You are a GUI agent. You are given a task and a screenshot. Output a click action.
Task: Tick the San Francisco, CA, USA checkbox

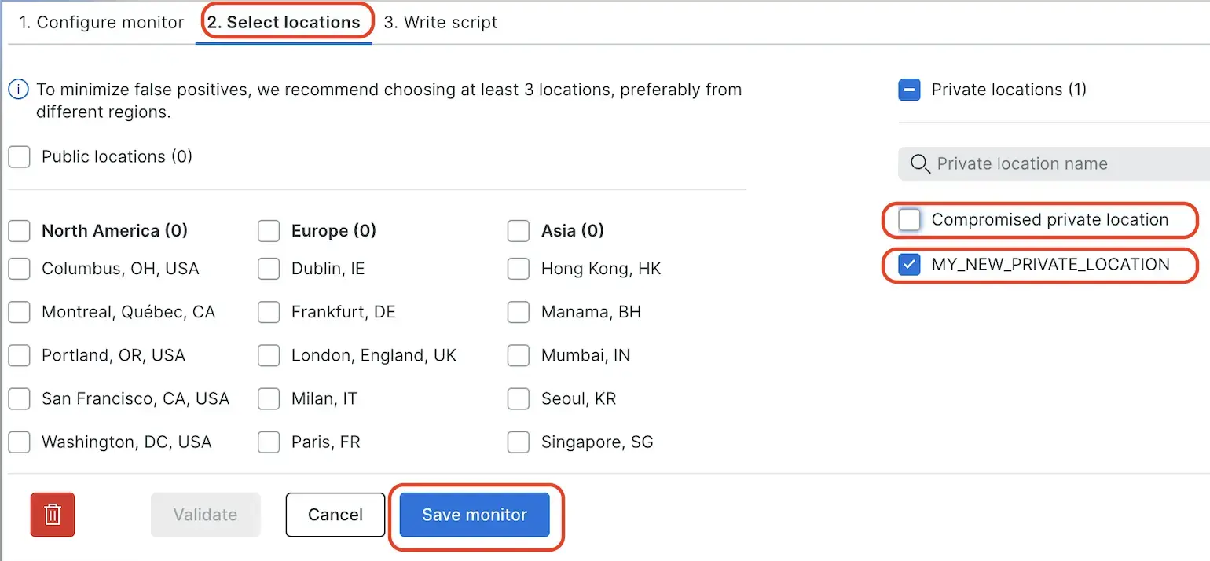pyautogui.click(x=19, y=399)
